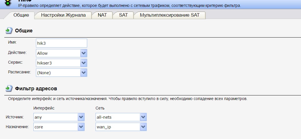Click the Фильтр адресов section icon

point(9,89)
